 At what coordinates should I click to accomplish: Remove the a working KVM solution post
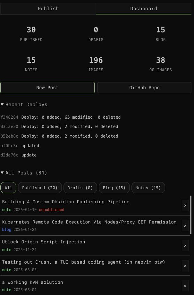tap(185, 286)
